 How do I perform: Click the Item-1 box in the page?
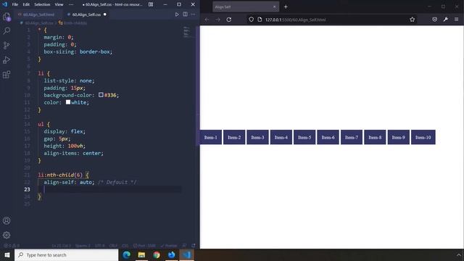tap(211, 137)
